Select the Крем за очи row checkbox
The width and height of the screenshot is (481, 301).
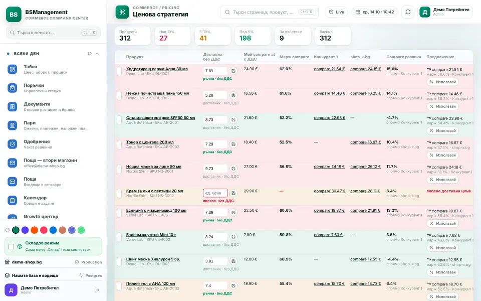pos(119,193)
